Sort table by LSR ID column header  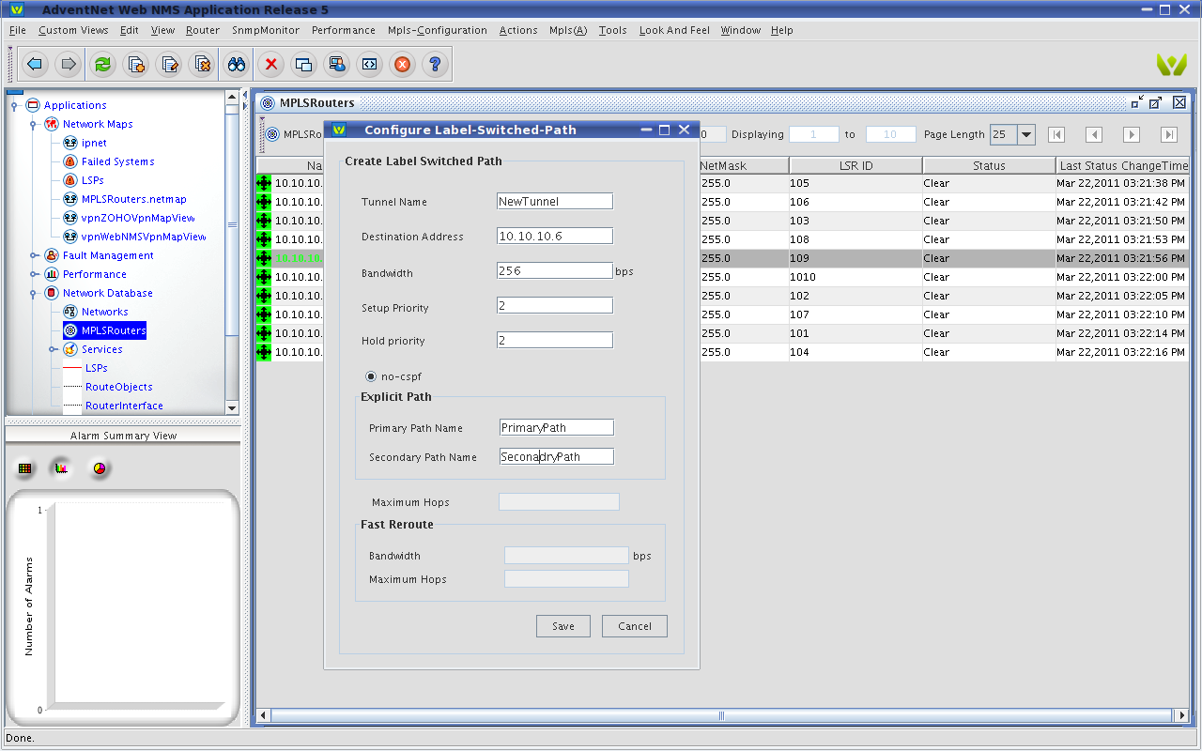coord(855,165)
